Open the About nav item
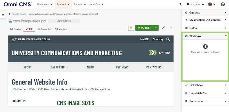The image size is (229, 112). [27, 67]
